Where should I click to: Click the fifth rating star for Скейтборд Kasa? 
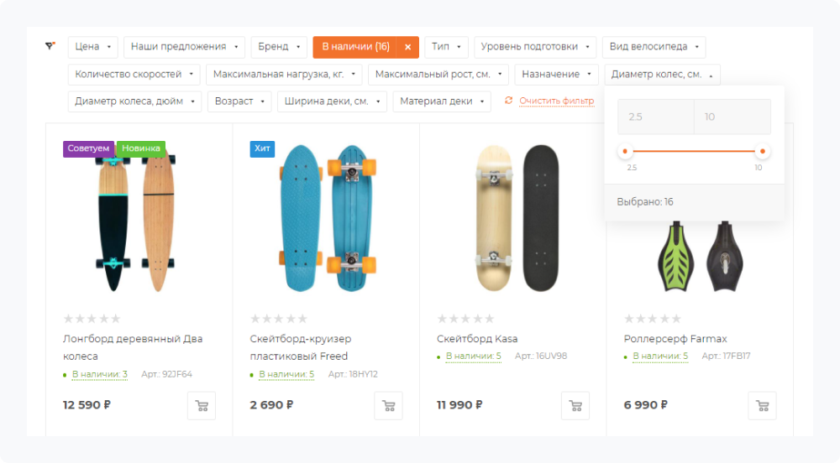pyautogui.click(x=490, y=319)
